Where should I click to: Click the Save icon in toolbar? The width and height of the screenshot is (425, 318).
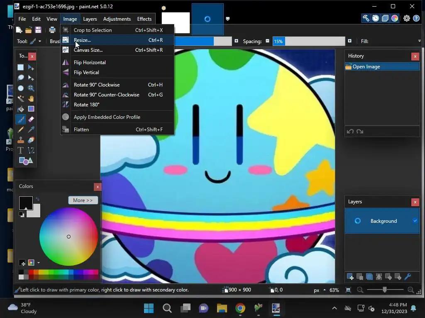pyautogui.click(x=38, y=30)
